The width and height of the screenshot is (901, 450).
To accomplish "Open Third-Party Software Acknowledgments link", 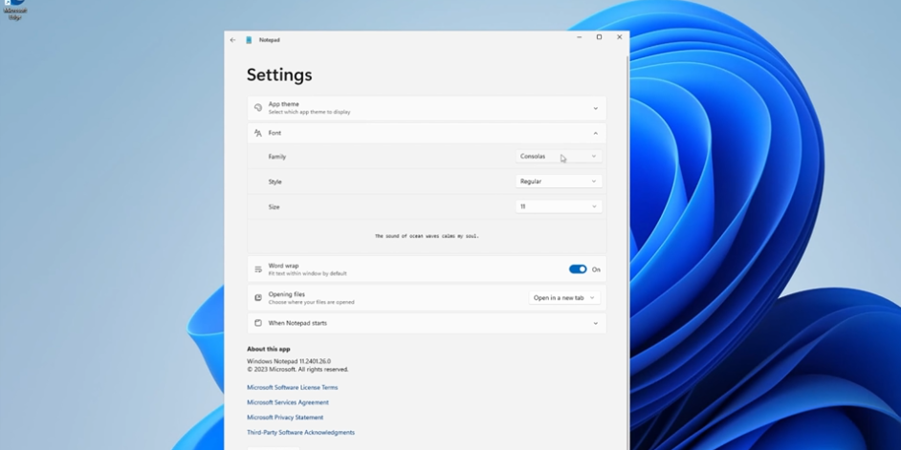I will (x=300, y=432).
